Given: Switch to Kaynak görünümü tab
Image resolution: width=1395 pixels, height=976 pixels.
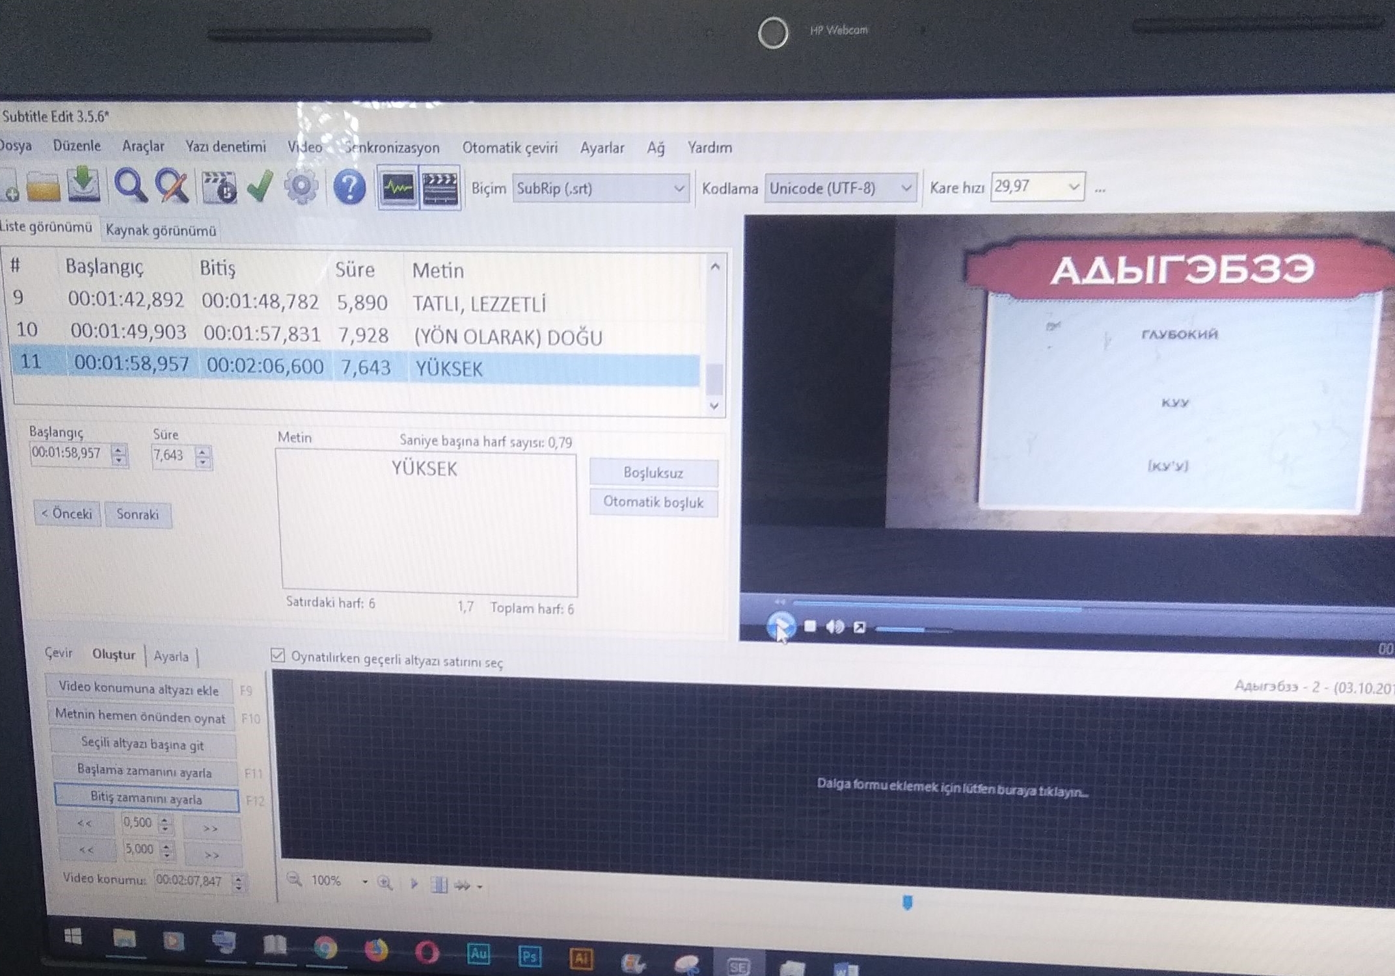Looking at the screenshot, I should pyautogui.click(x=161, y=230).
